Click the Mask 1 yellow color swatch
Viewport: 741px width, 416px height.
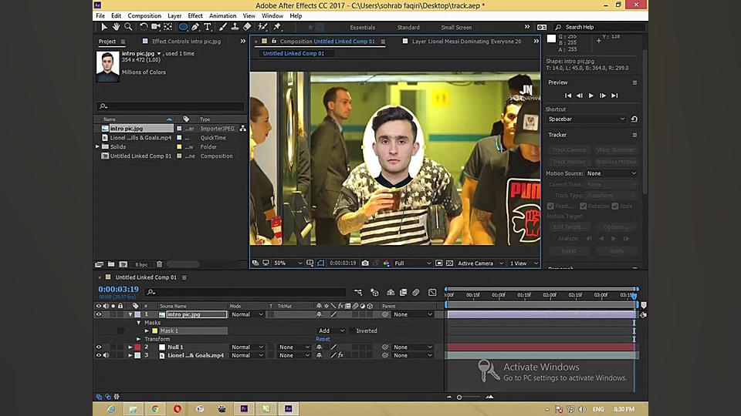[x=154, y=331]
